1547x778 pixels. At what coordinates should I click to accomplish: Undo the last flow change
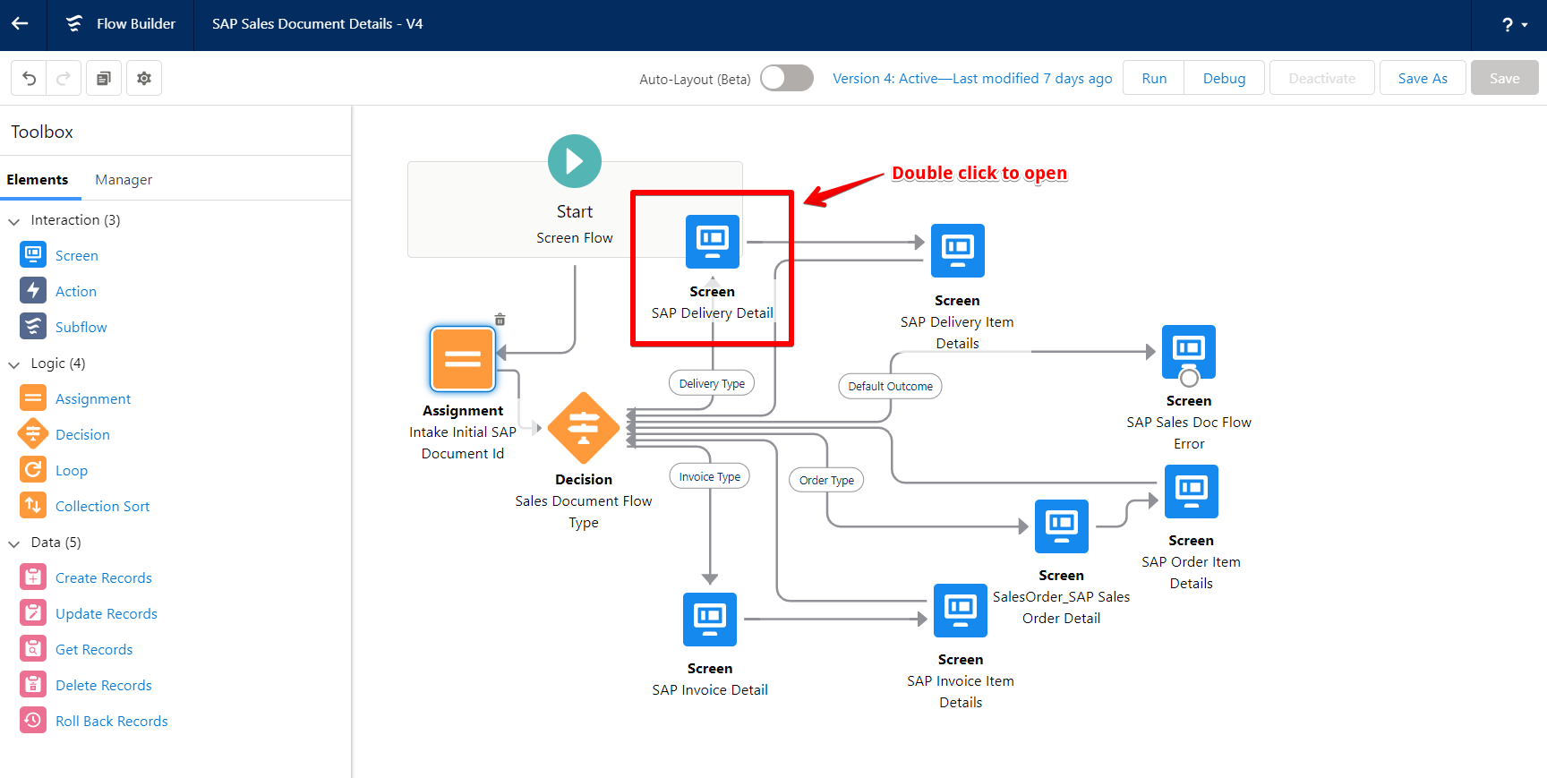point(29,79)
